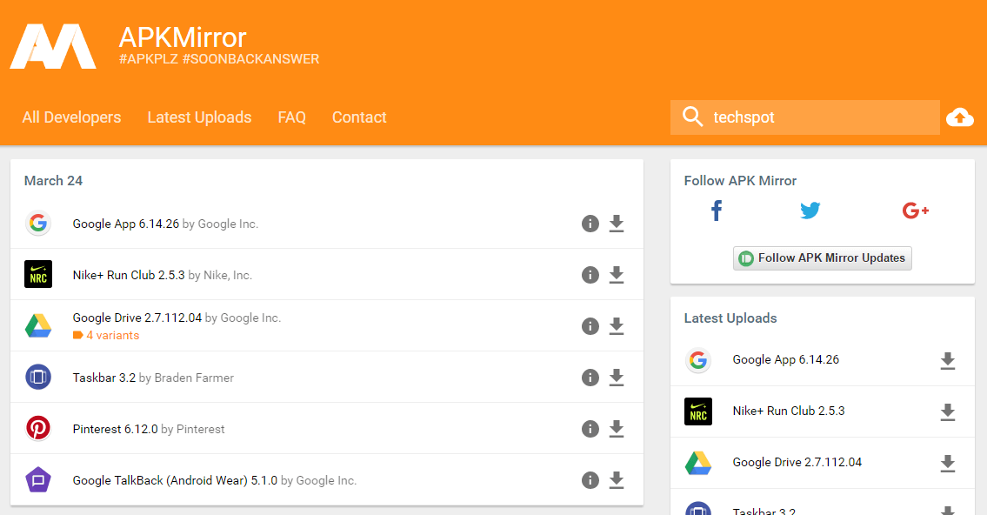This screenshot has width=987, height=515.
Task: Click the Latest Uploads sidebar heading
Action: 730,318
